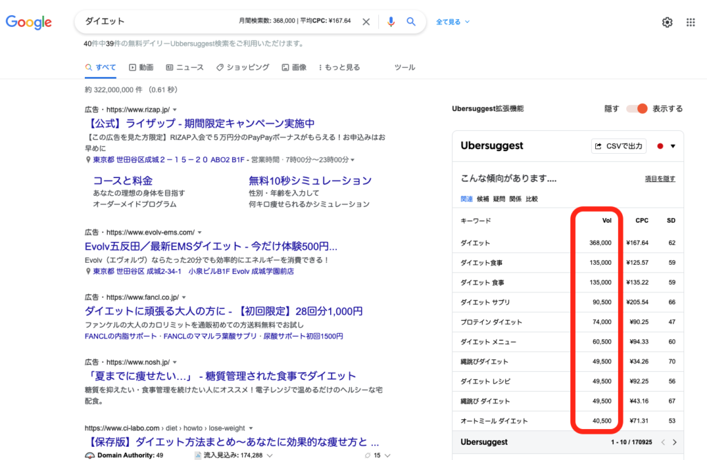Screen dimensions: 707x460
Task: Open dropdown arrow next to rizap.jp URL
Action: click(175, 110)
